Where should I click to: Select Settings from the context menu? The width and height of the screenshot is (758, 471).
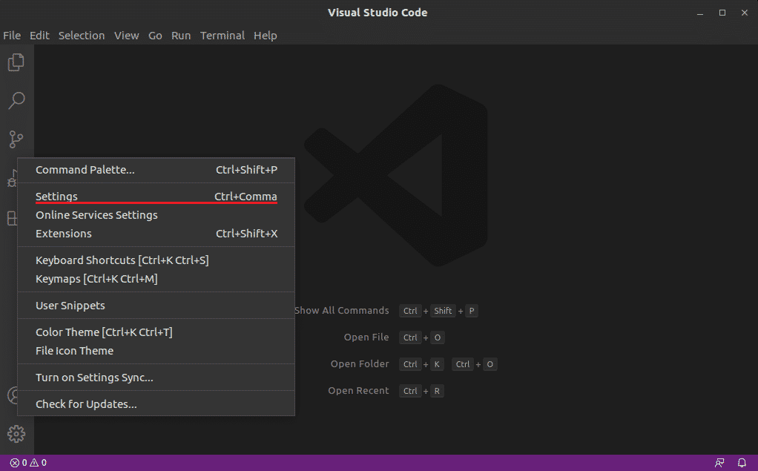(56, 197)
